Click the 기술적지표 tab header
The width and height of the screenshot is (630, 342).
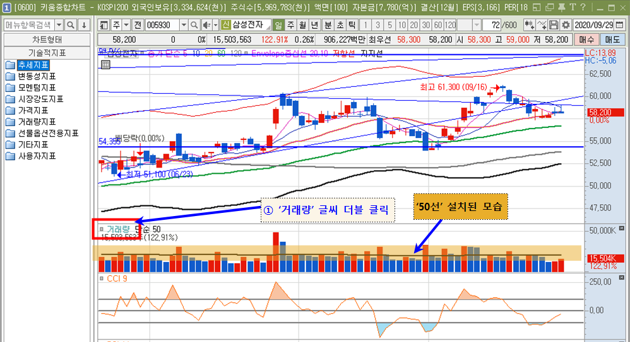pos(47,53)
